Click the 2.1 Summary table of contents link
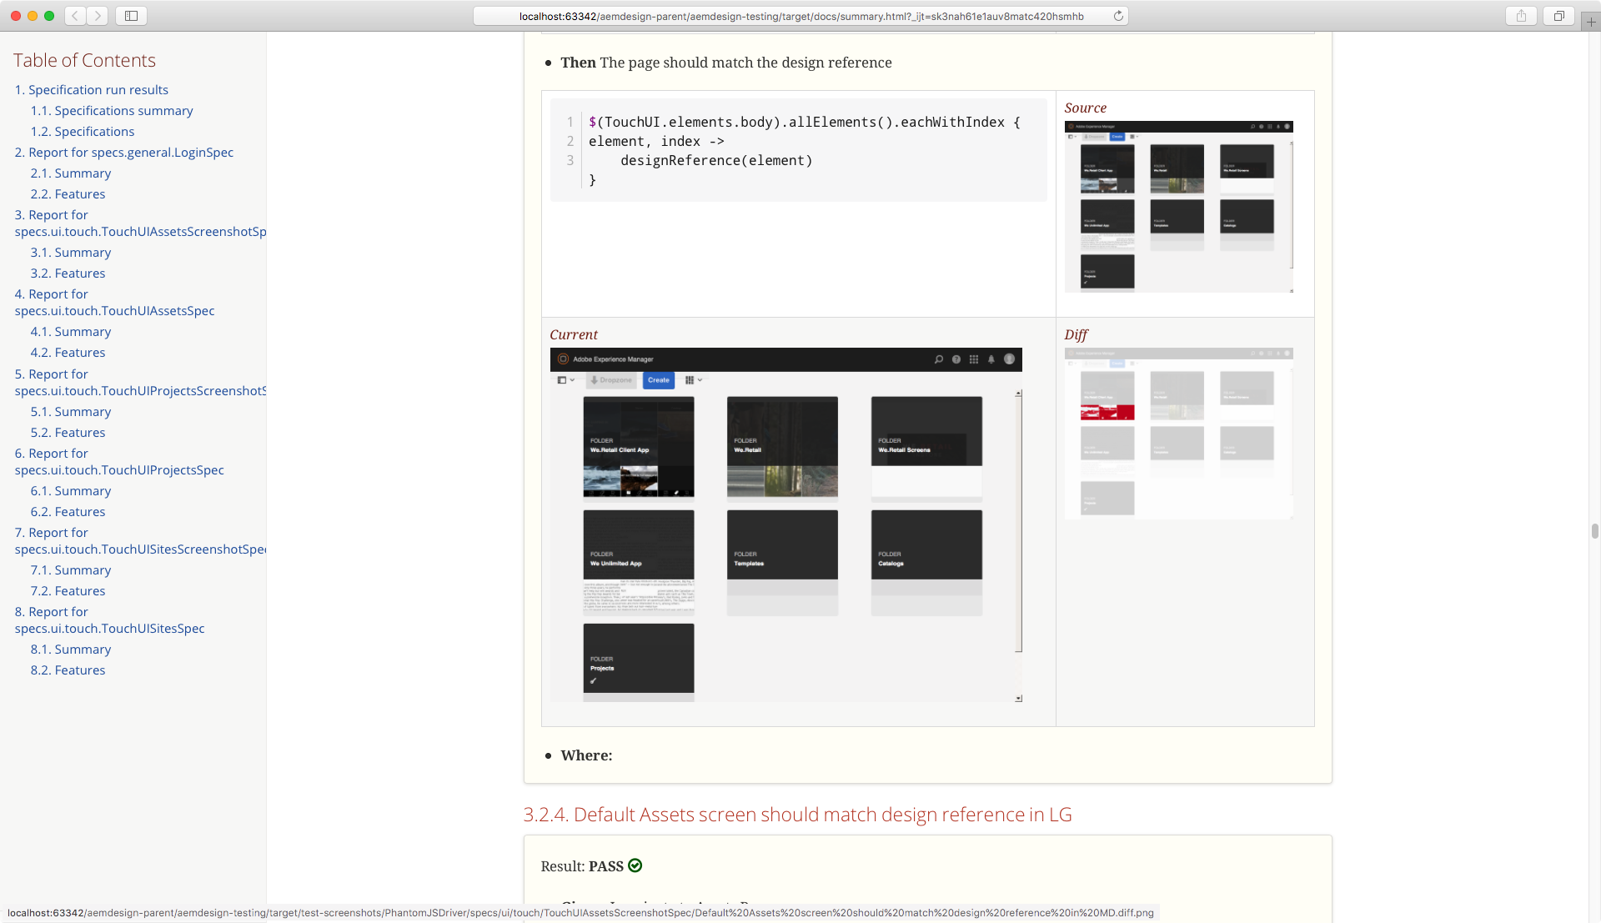Image resolution: width=1601 pixels, height=923 pixels. click(70, 173)
